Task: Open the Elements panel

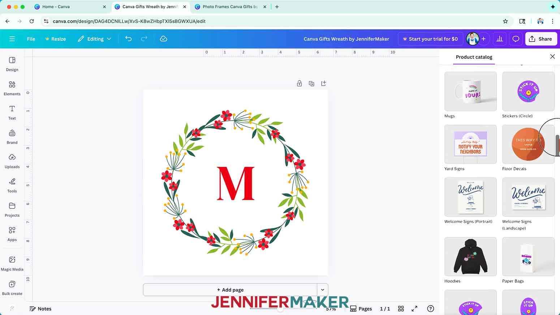Action: (x=12, y=88)
